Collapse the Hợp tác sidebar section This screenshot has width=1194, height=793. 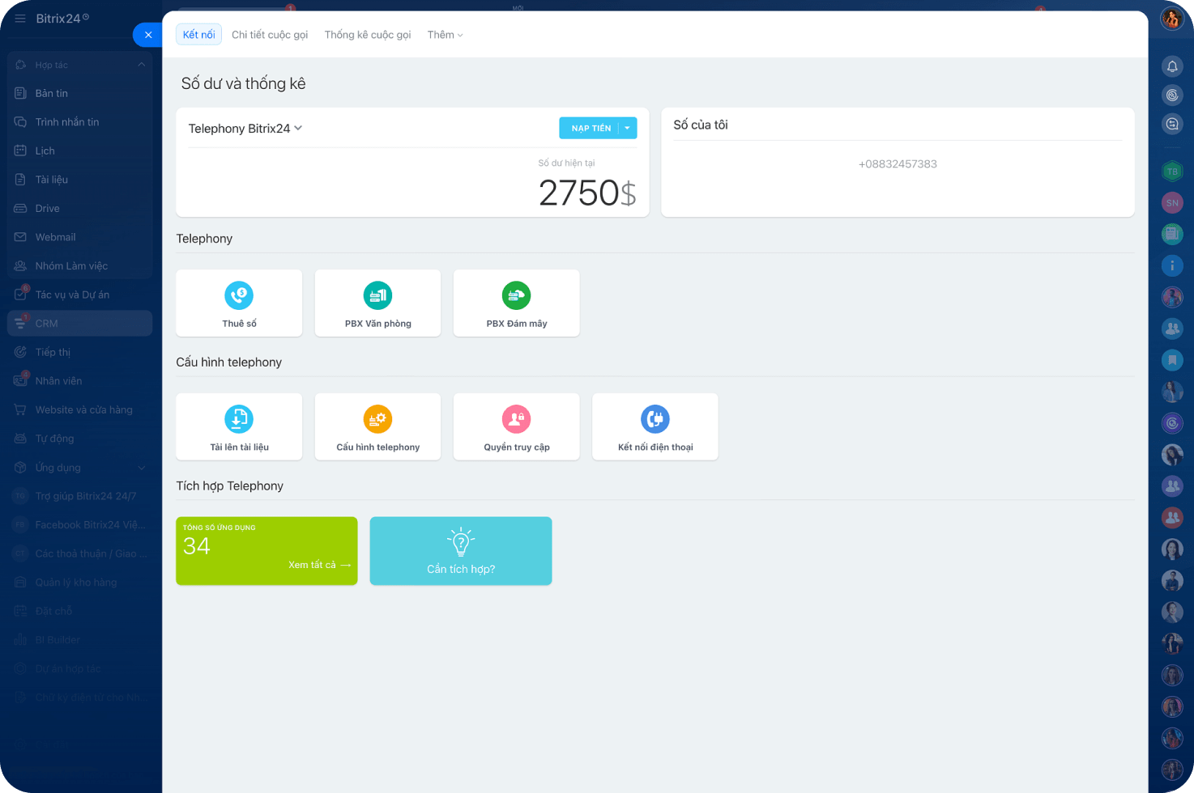[x=141, y=65]
